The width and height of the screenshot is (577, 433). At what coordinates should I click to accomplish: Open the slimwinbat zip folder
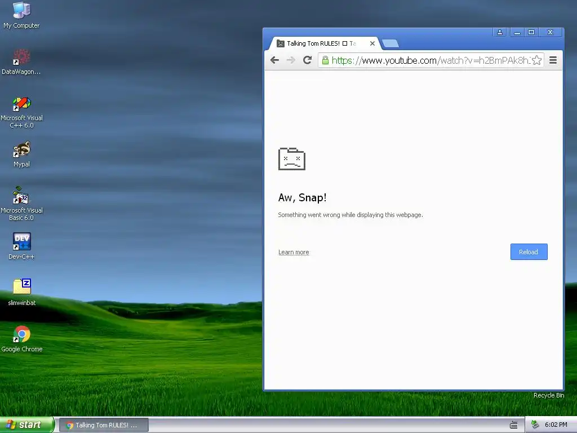pyautogui.click(x=22, y=292)
